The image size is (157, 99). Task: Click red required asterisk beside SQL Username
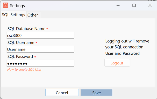(36, 43)
